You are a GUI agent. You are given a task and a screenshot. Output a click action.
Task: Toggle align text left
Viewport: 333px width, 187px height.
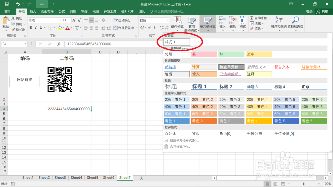[x=86, y=28]
